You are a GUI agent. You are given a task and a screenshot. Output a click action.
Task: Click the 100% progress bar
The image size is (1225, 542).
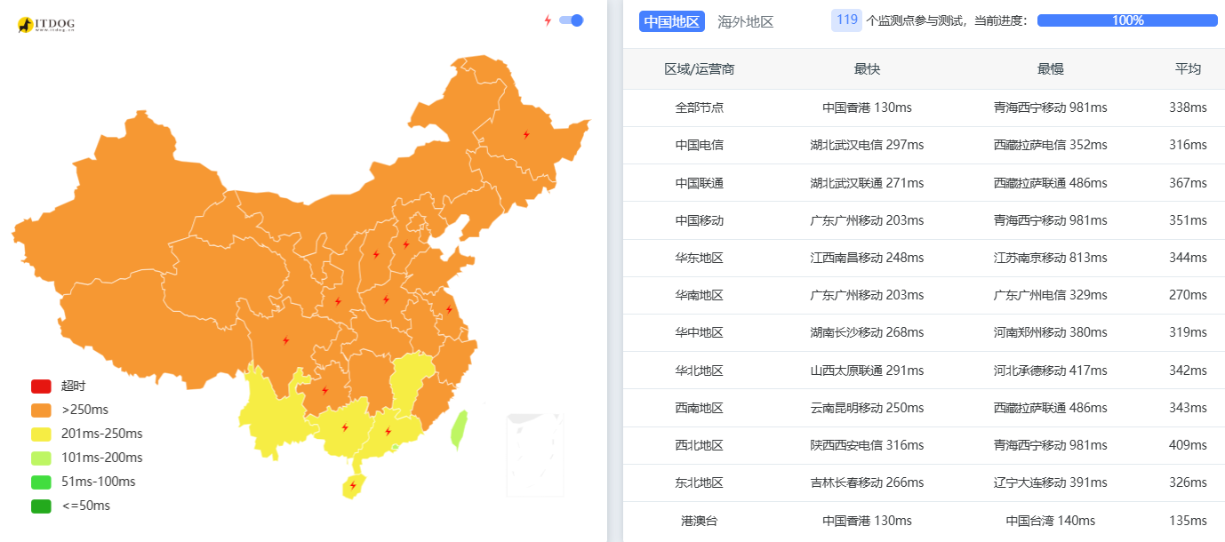[1126, 20]
